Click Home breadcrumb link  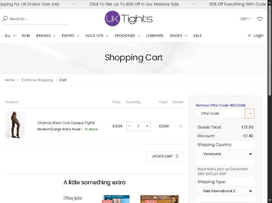10,80
